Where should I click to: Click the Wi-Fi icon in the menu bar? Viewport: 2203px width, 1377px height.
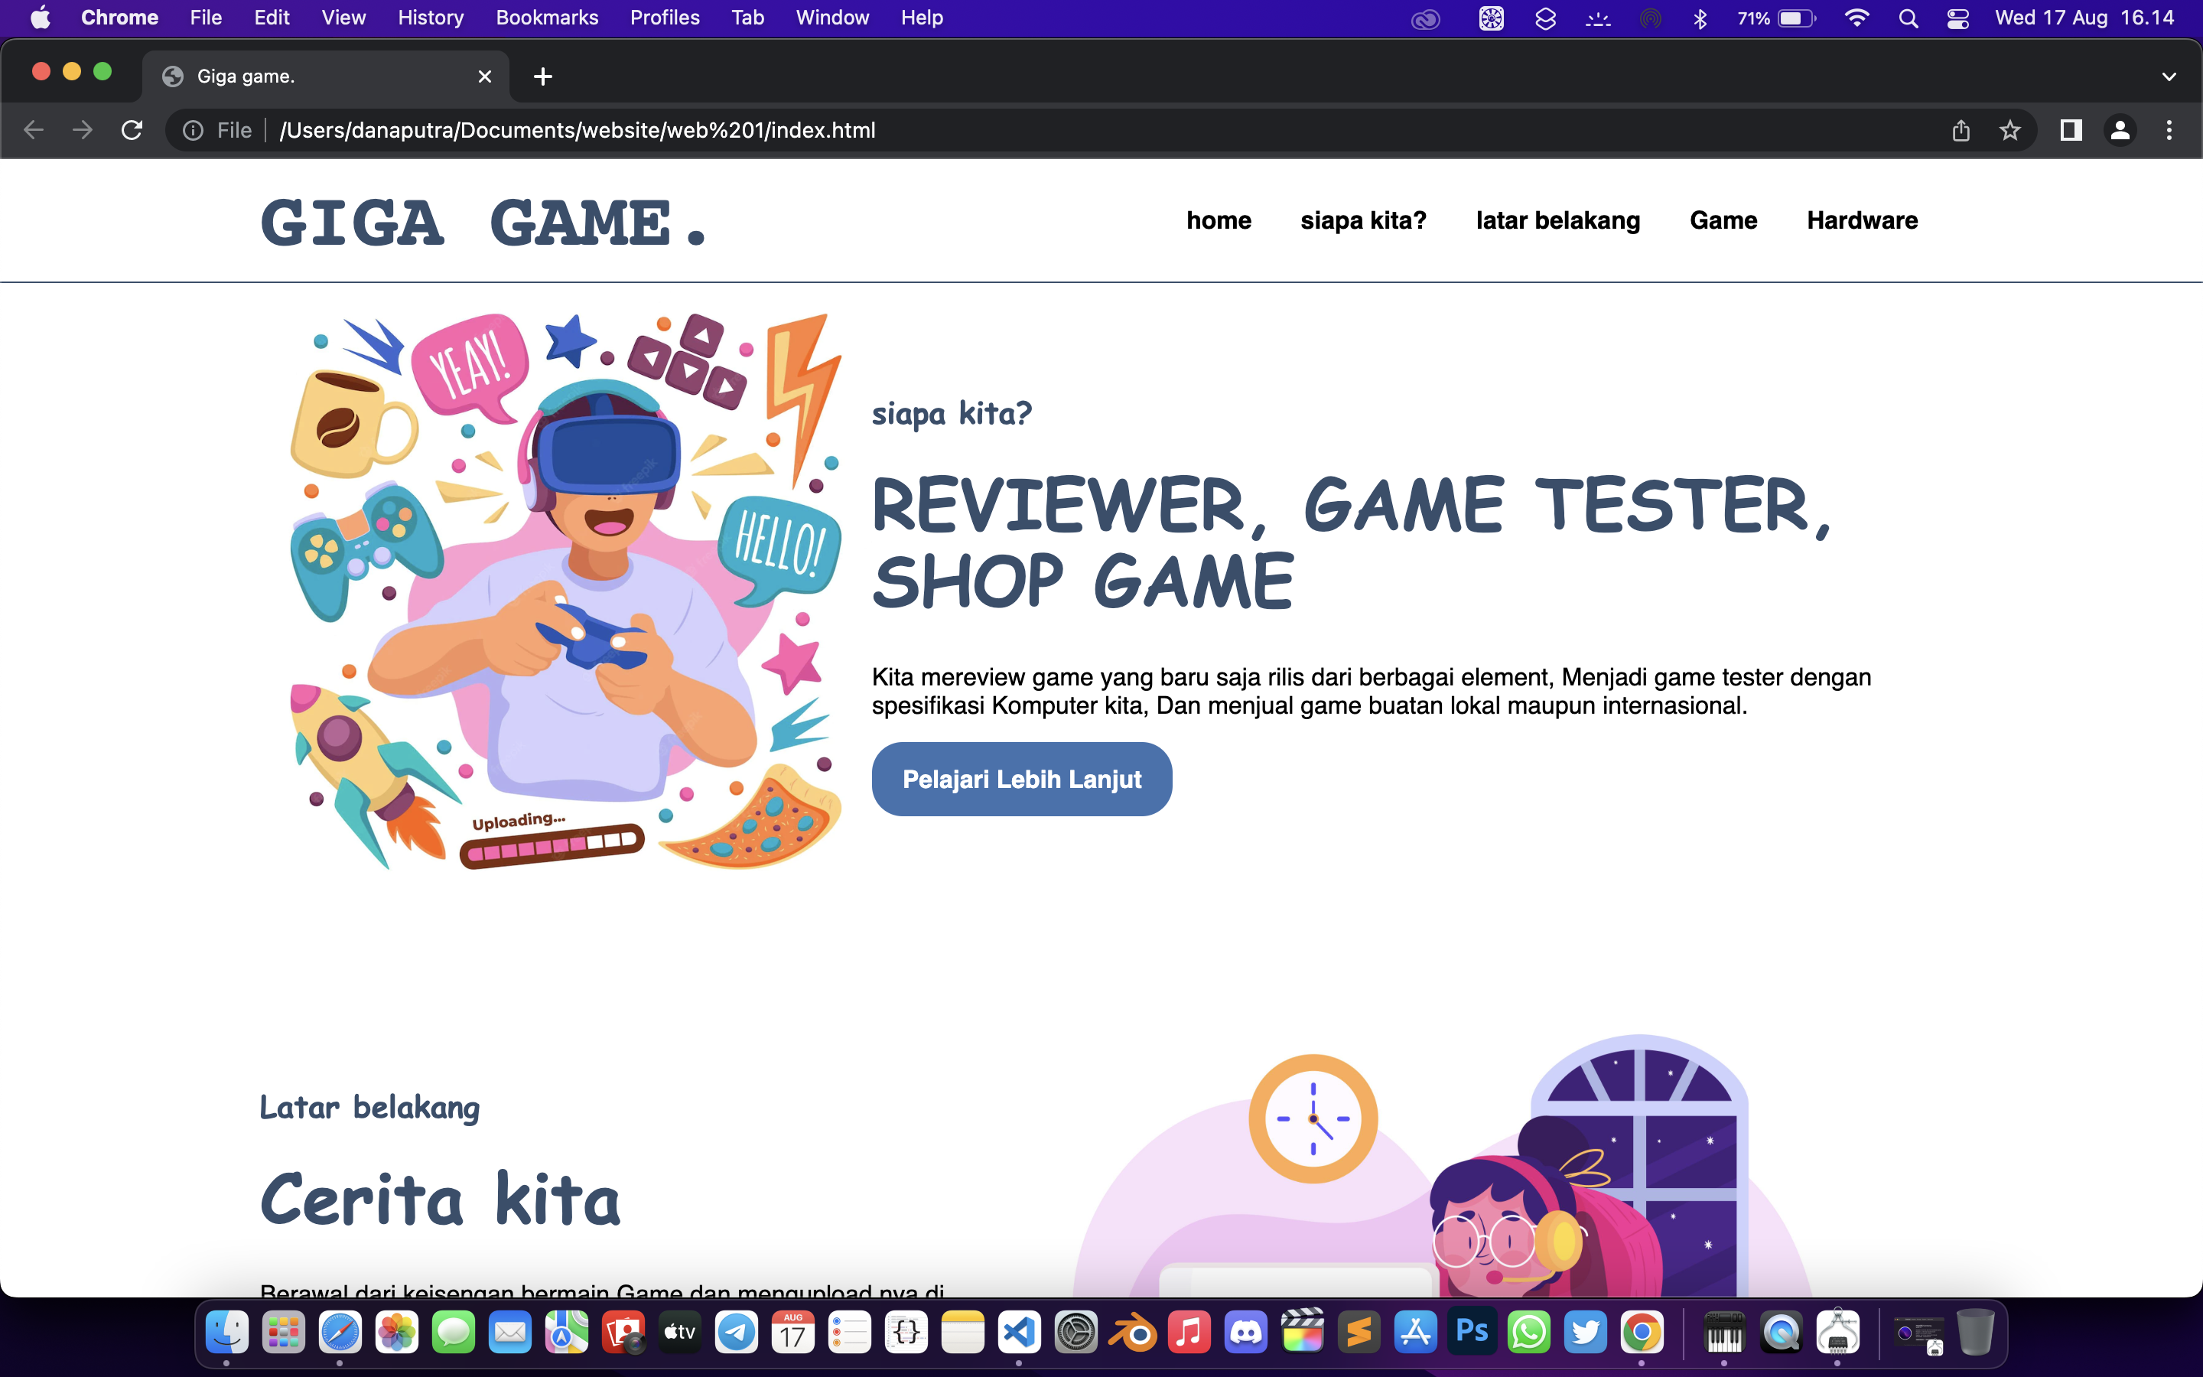pyautogui.click(x=1859, y=18)
